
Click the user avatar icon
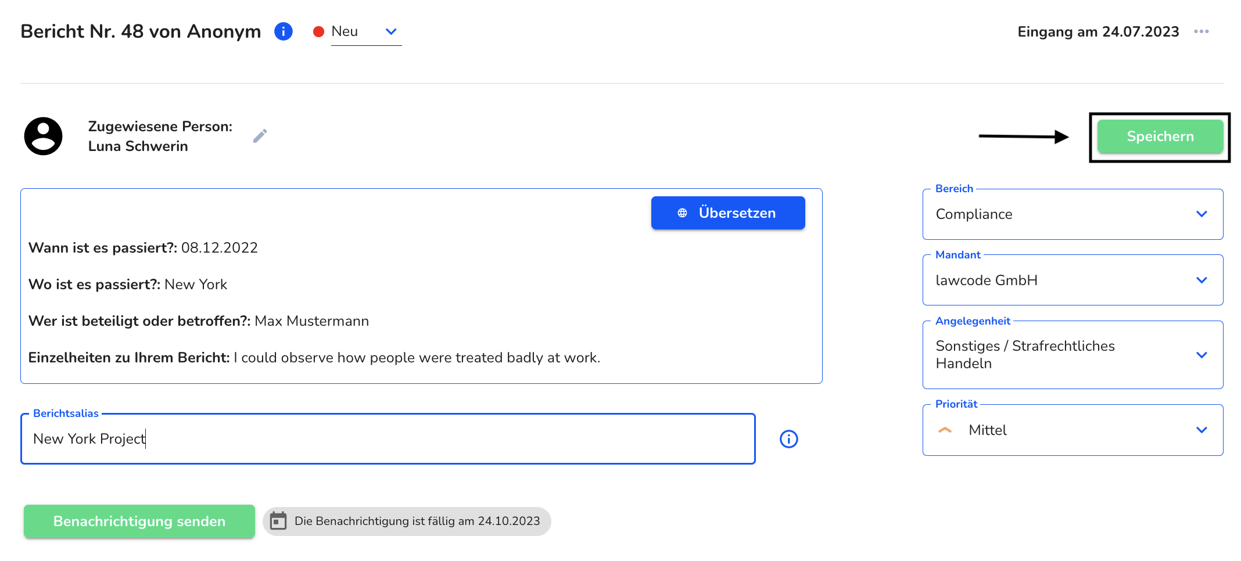pyautogui.click(x=43, y=136)
